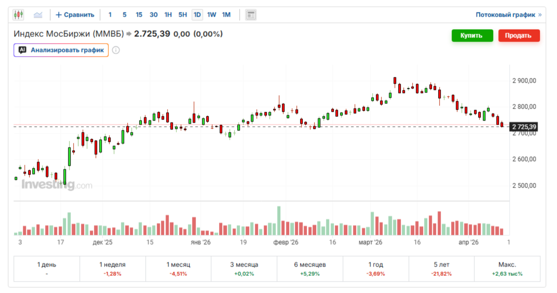Open the chart table view icon
The height and width of the screenshot is (293, 557).
click(251, 15)
